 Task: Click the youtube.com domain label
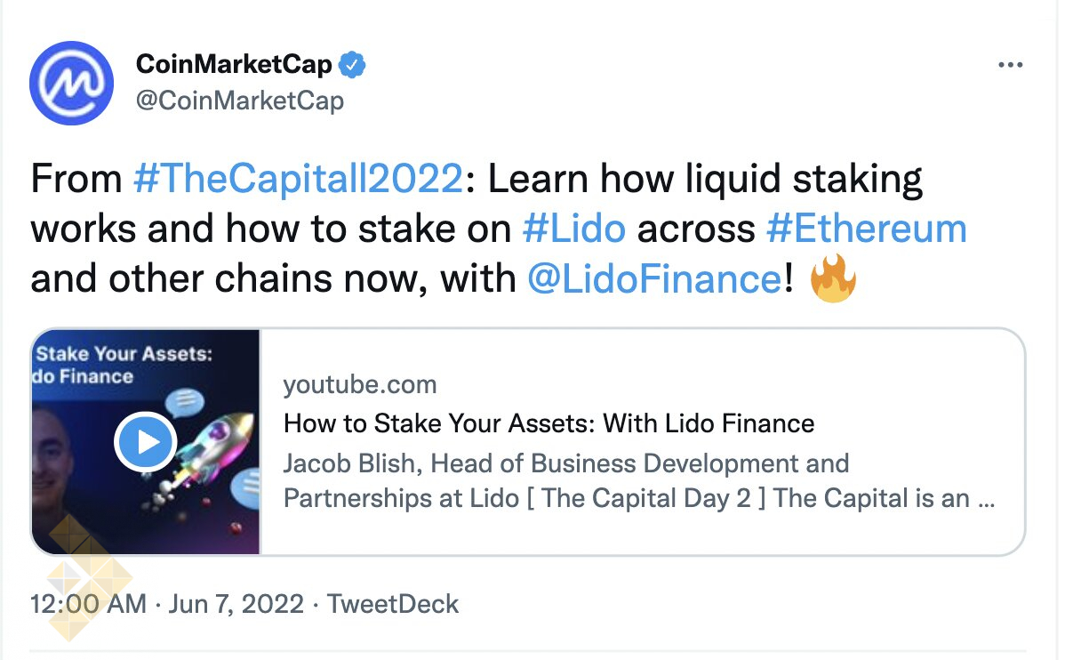point(360,385)
